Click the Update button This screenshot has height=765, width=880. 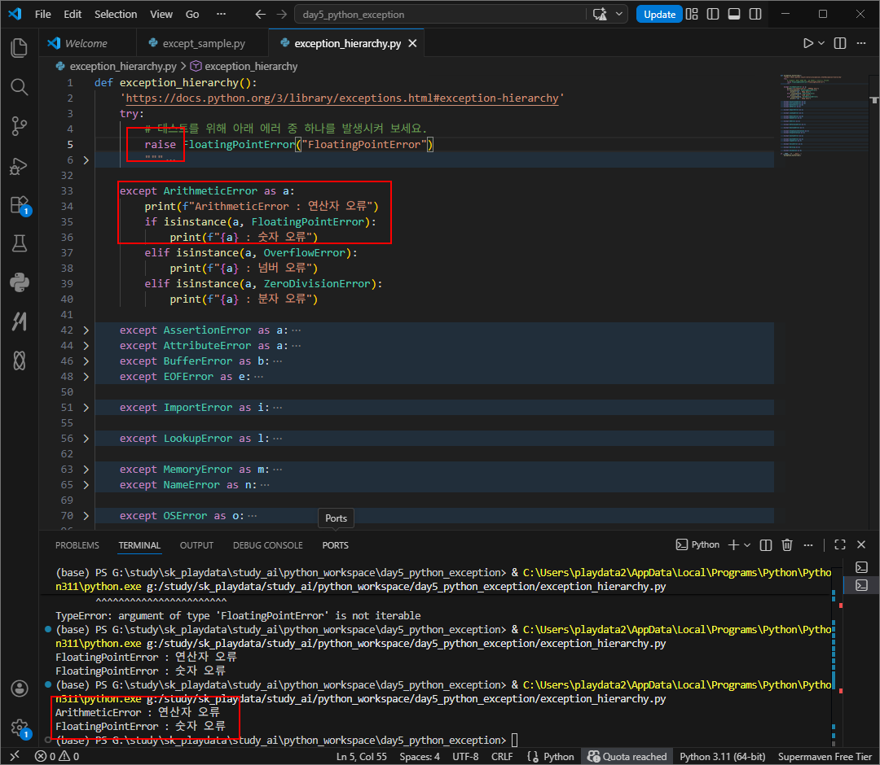pyautogui.click(x=659, y=15)
